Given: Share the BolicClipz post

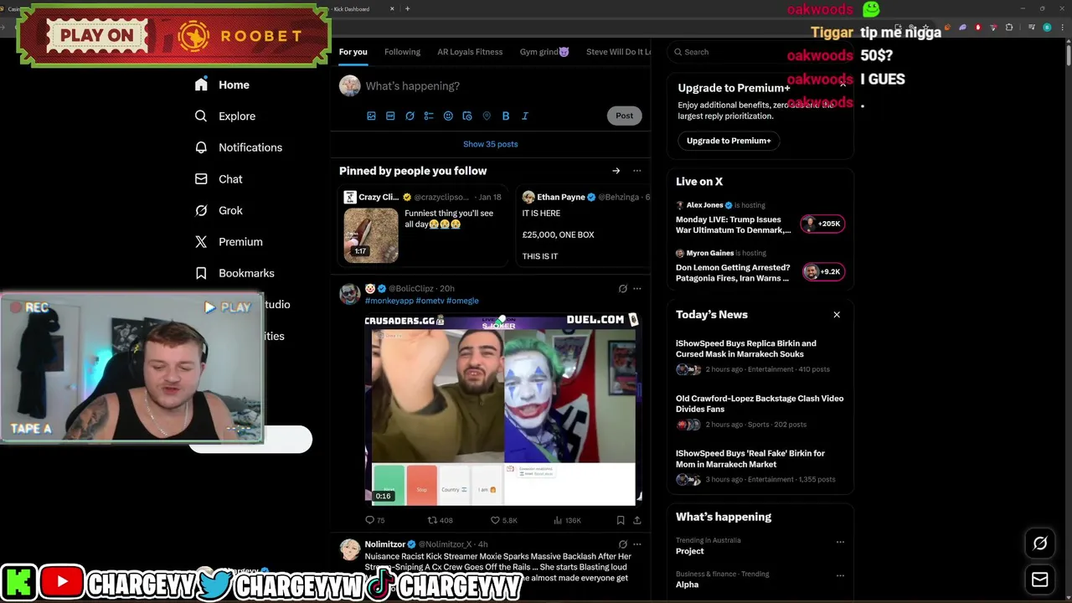Looking at the screenshot, I should click(636, 520).
